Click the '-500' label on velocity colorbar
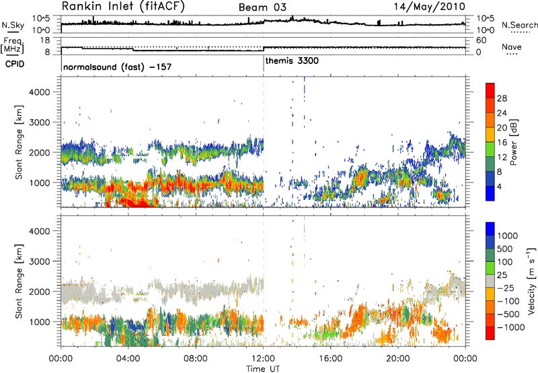This screenshot has width=538, height=373. [508, 314]
